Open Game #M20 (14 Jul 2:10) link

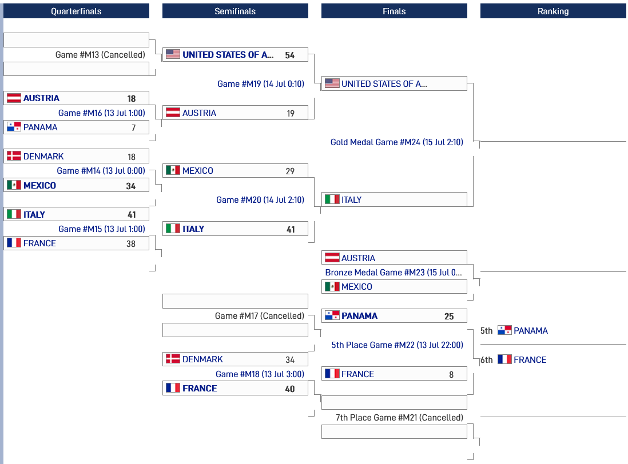pyautogui.click(x=260, y=199)
